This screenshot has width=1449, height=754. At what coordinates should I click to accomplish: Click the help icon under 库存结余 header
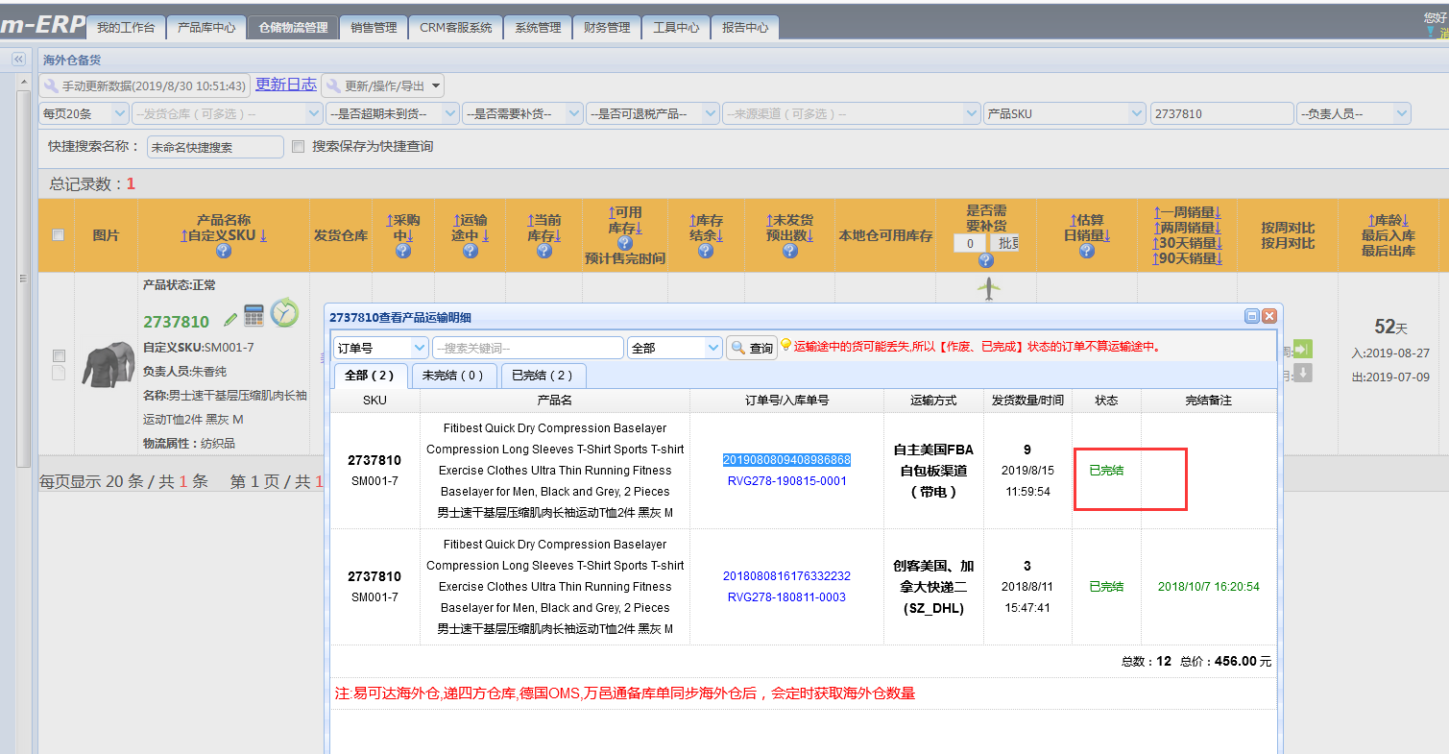[x=705, y=251]
